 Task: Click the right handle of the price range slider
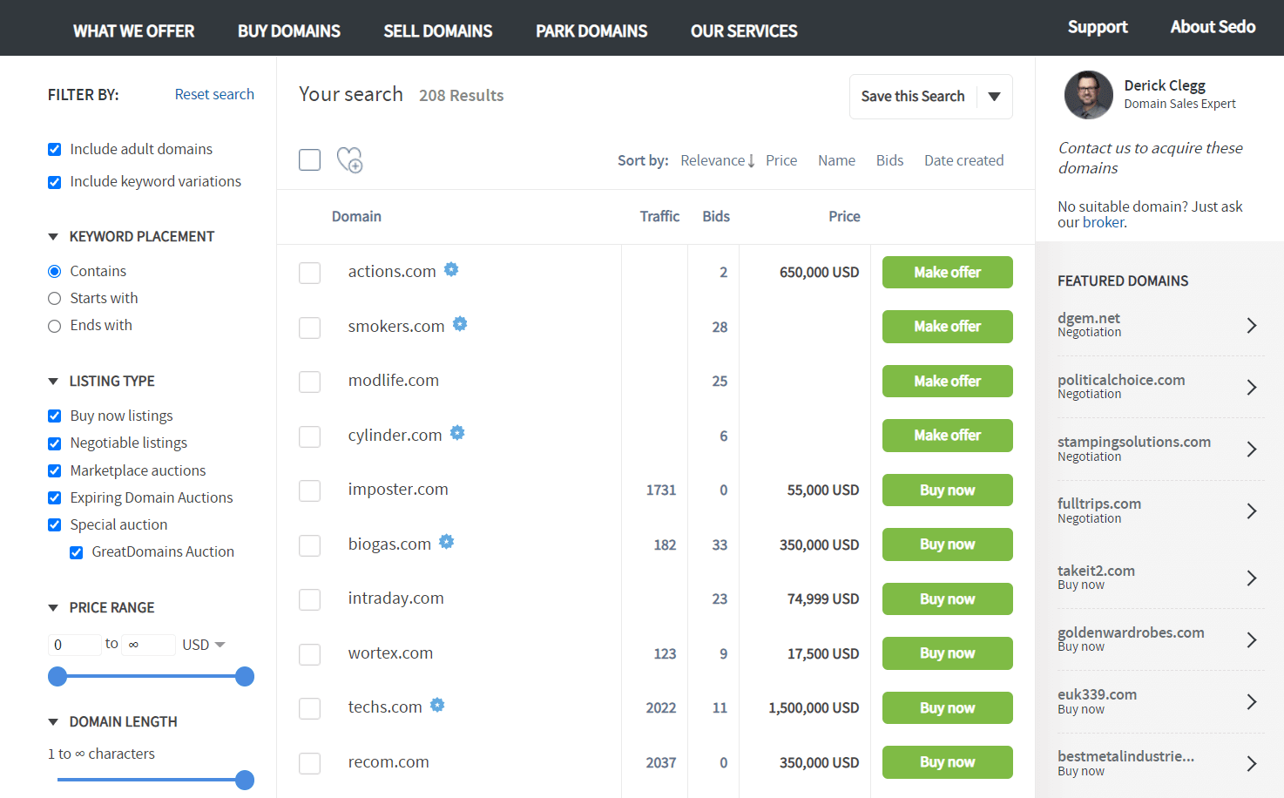point(245,676)
